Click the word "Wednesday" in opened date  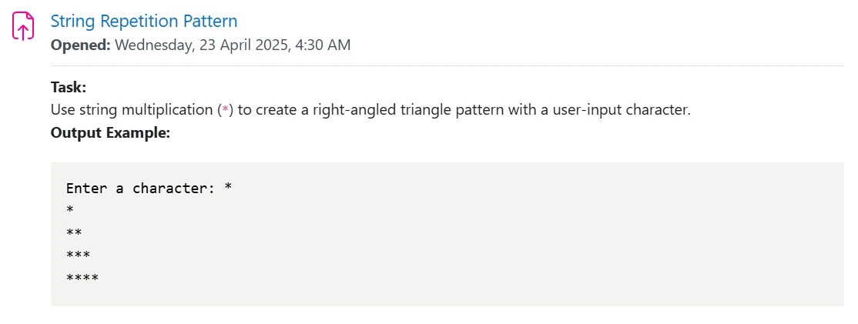point(154,45)
